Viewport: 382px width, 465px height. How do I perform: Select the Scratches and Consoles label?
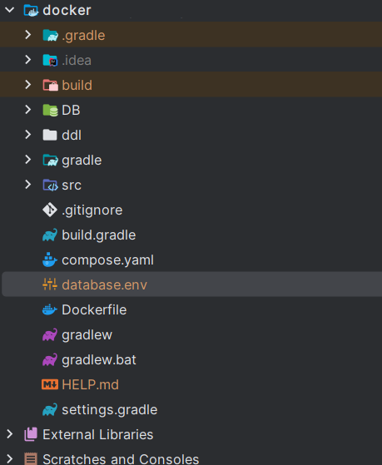tap(121, 459)
